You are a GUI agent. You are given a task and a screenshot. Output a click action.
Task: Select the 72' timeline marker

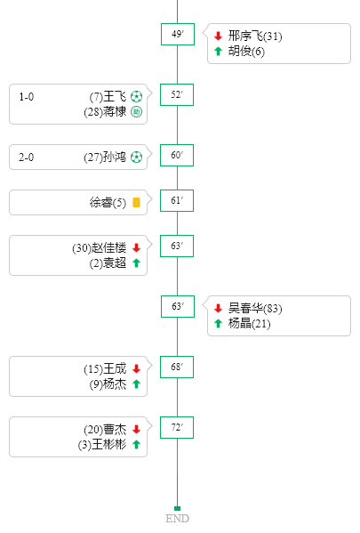[177, 427]
